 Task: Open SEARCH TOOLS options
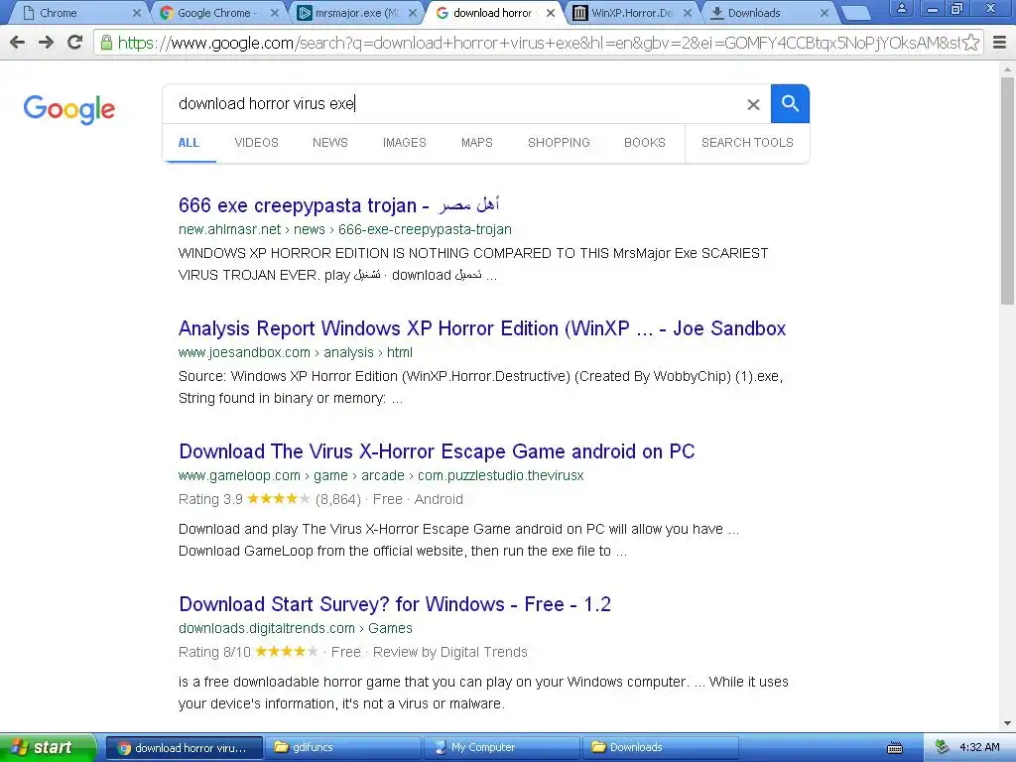(x=747, y=143)
